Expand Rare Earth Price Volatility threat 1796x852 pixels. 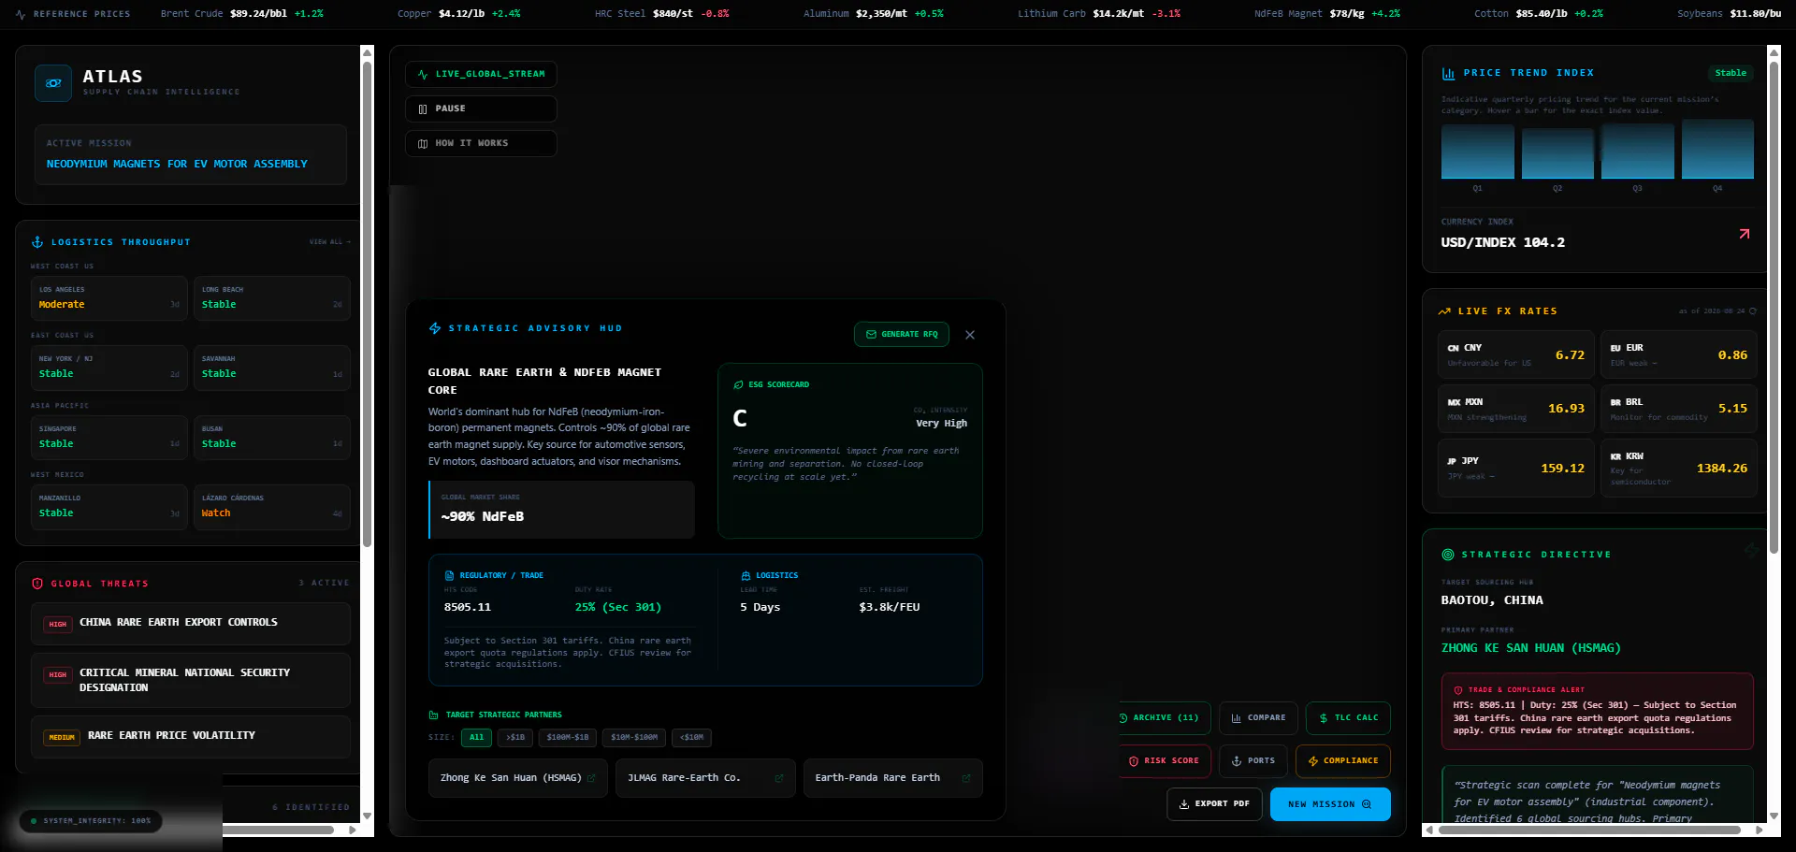pyautogui.click(x=191, y=737)
